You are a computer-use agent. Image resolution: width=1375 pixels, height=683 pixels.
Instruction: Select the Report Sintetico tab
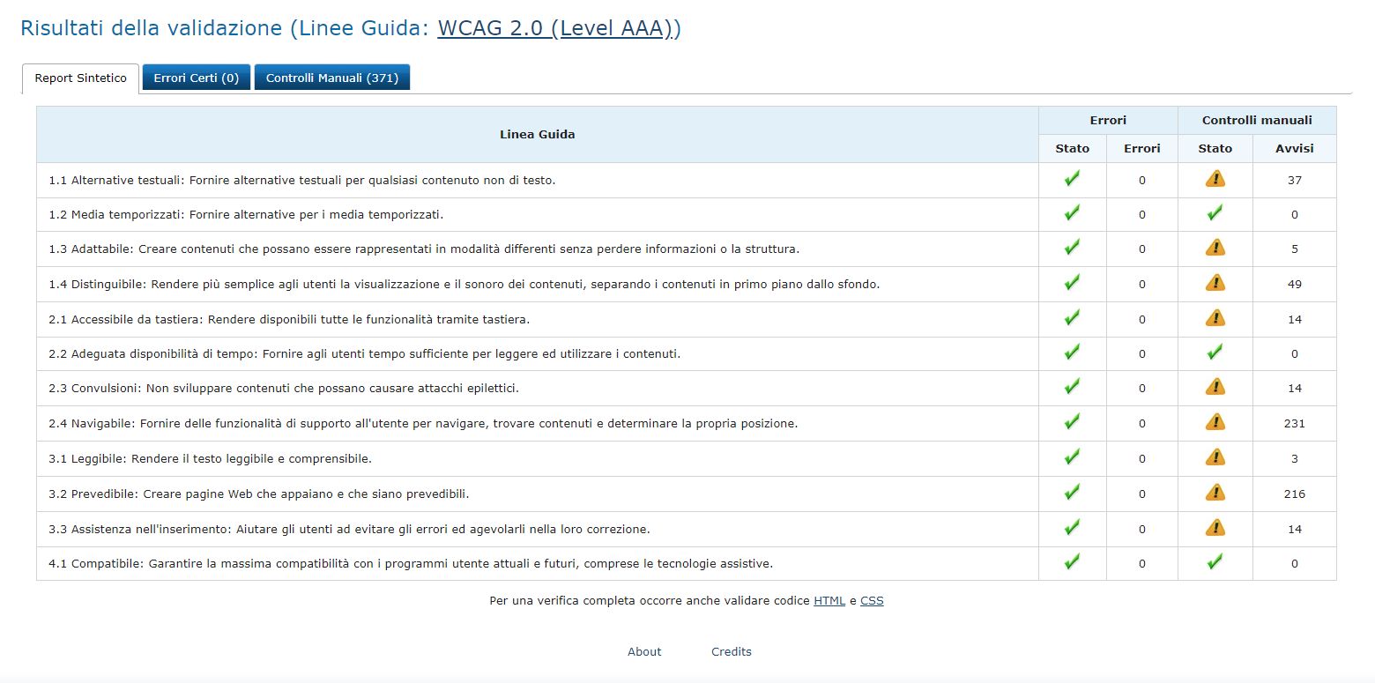(80, 78)
